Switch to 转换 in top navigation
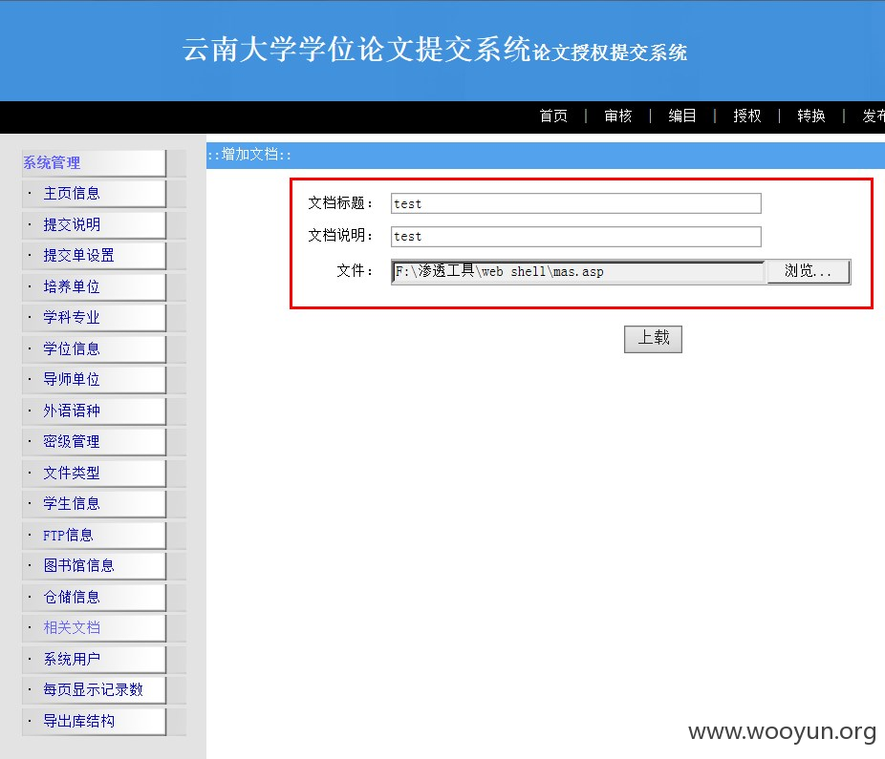885x759 pixels. click(811, 116)
